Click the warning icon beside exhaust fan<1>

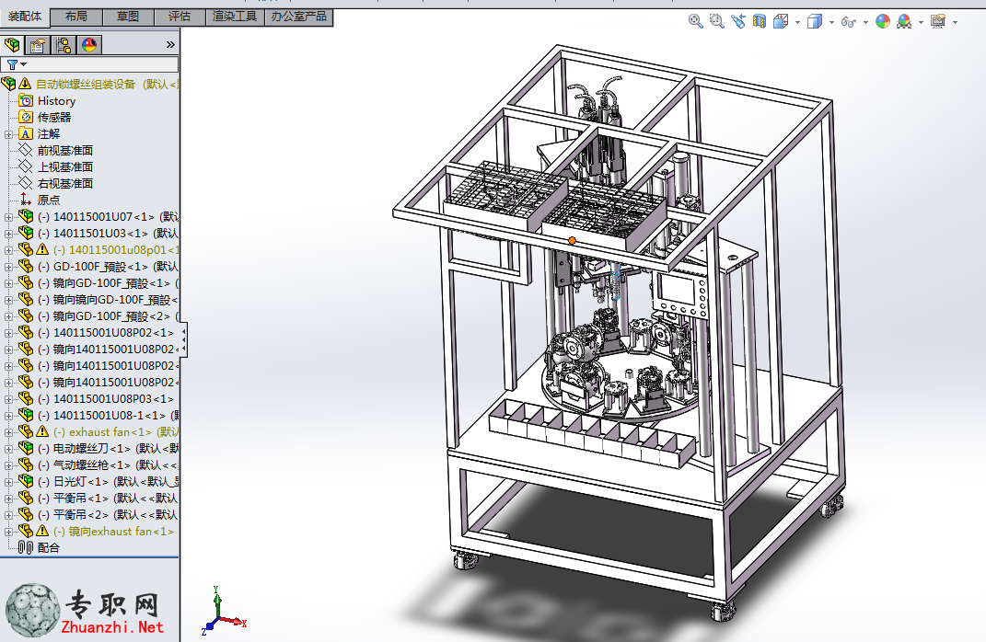click(42, 431)
